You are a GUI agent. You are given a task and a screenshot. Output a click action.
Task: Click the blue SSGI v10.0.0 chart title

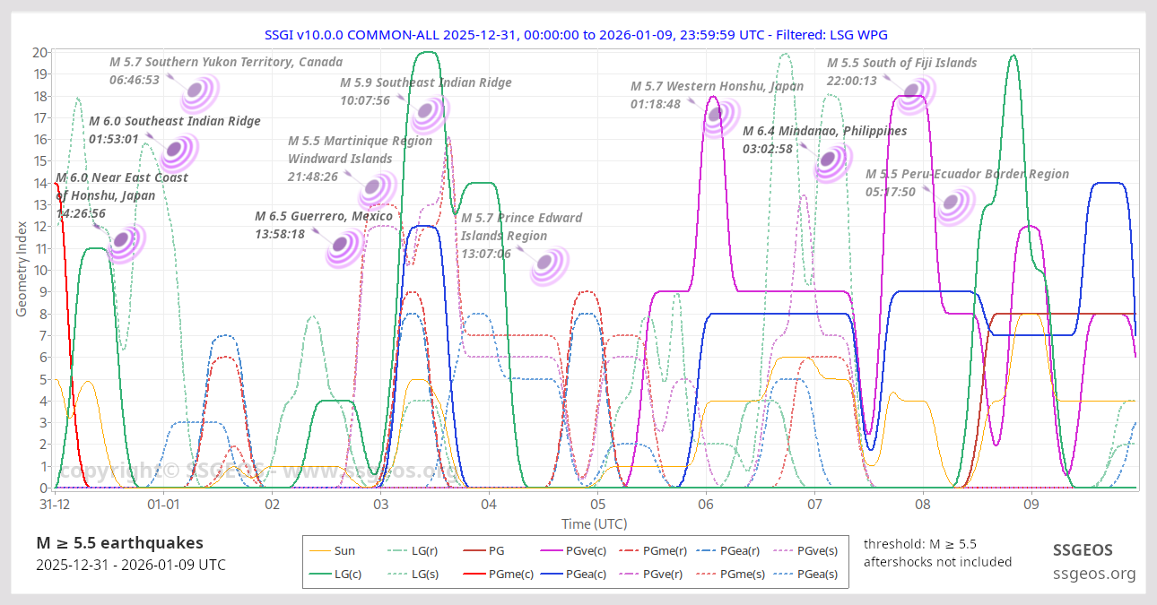576,34
